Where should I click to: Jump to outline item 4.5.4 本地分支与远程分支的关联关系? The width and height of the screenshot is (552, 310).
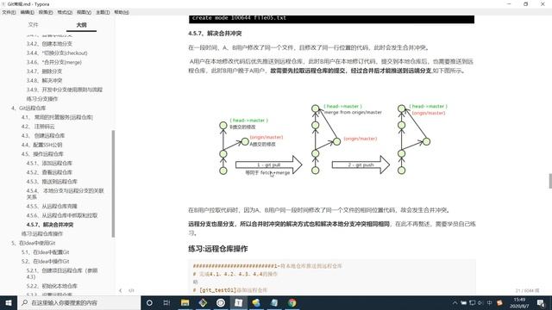[x=66, y=193]
